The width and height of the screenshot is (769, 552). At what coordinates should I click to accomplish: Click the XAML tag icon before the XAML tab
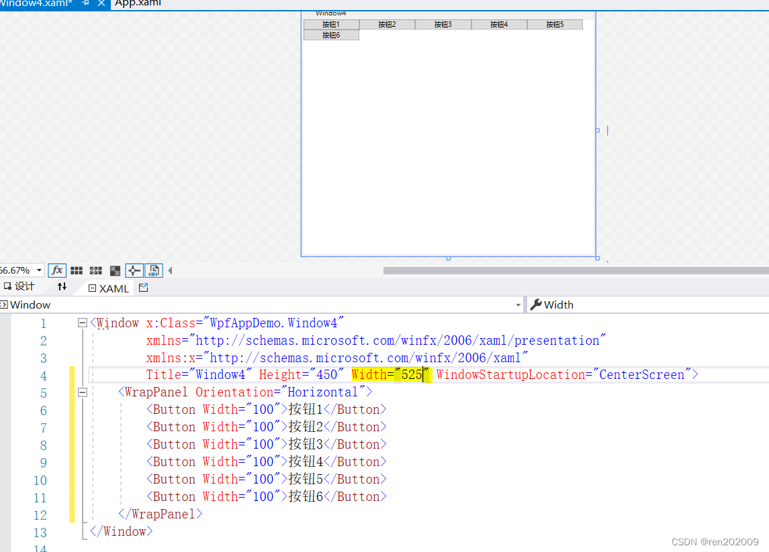[x=91, y=288]
